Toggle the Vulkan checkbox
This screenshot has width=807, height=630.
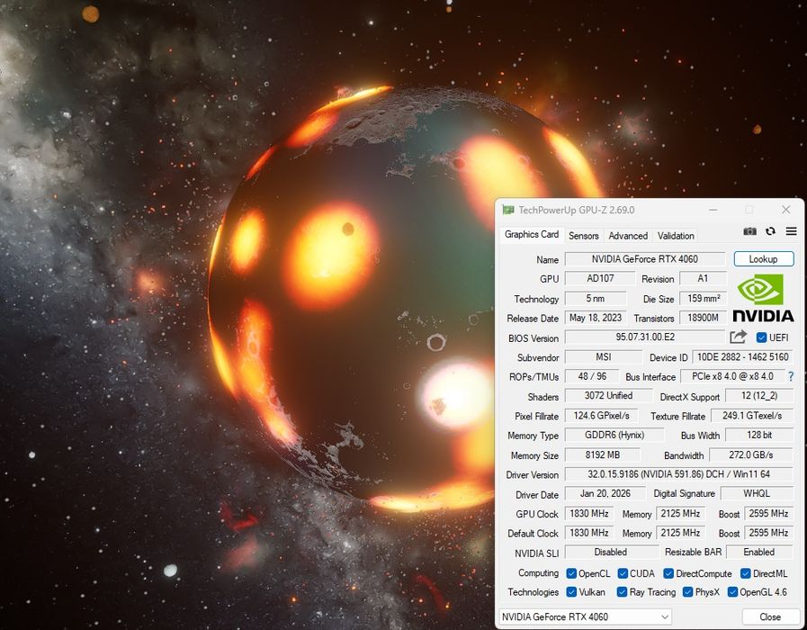coord(571,592)
